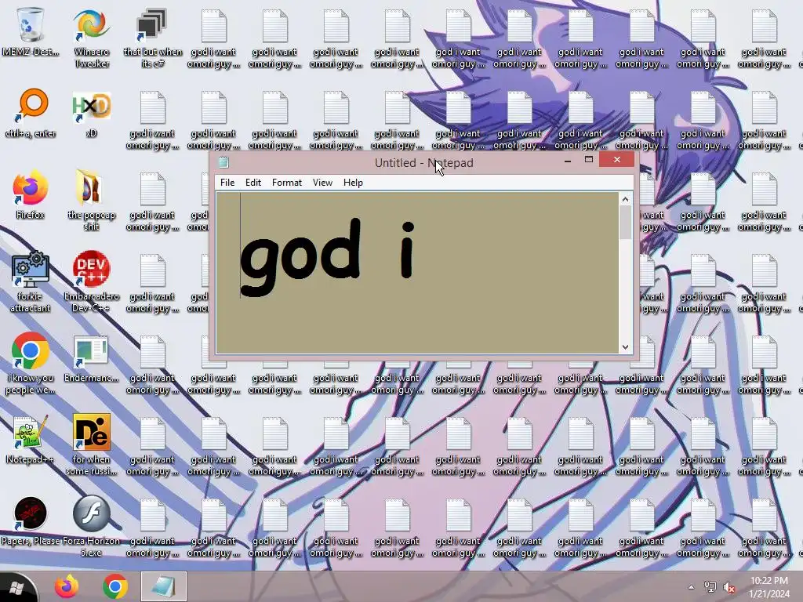The height and width of the screenshot is (602, 803).
Task: Click Notepad title bar app icon
Action: (223, 163)
